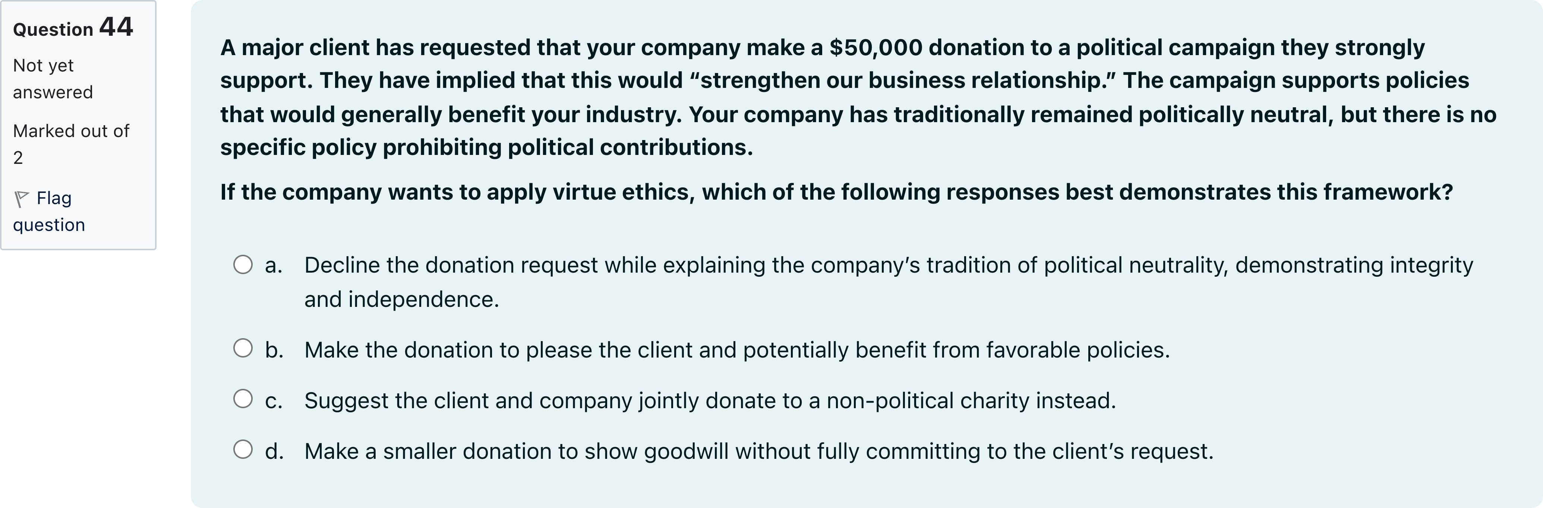Click the 'b.' option letter label
The image size is (1543, 508).
tap(274, 350)
